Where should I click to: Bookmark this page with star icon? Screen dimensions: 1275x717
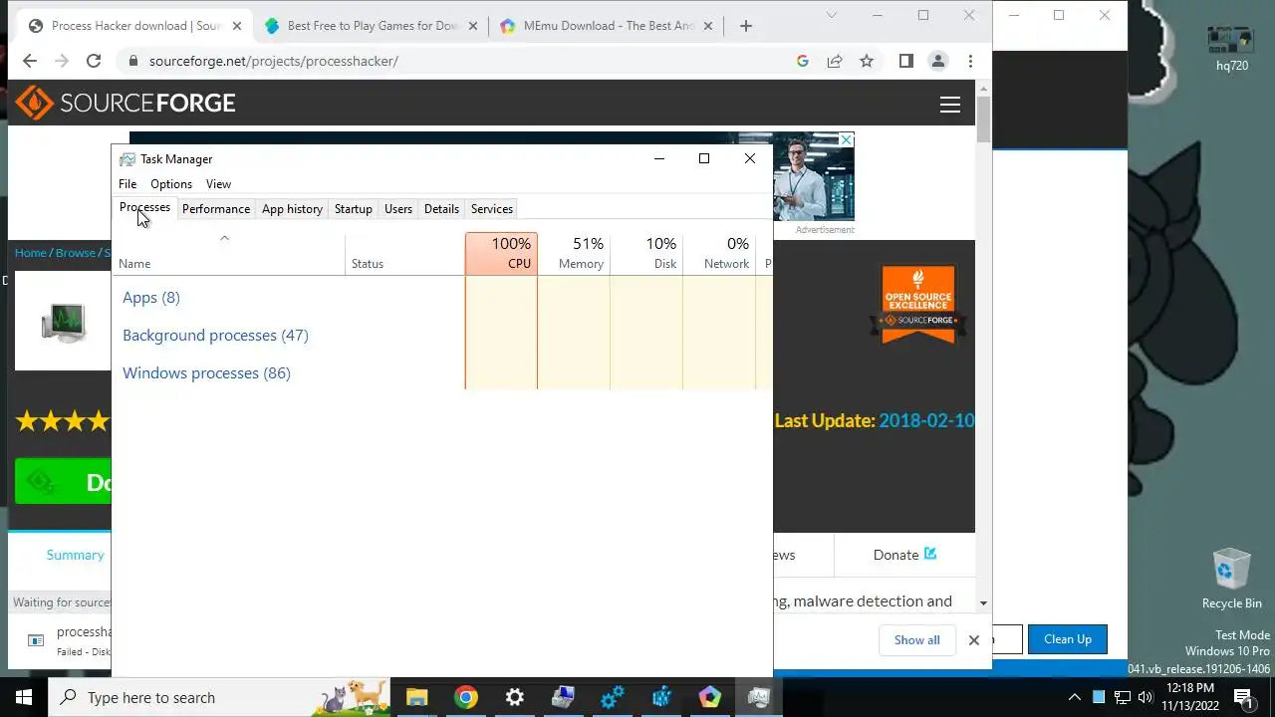[867, 61]
